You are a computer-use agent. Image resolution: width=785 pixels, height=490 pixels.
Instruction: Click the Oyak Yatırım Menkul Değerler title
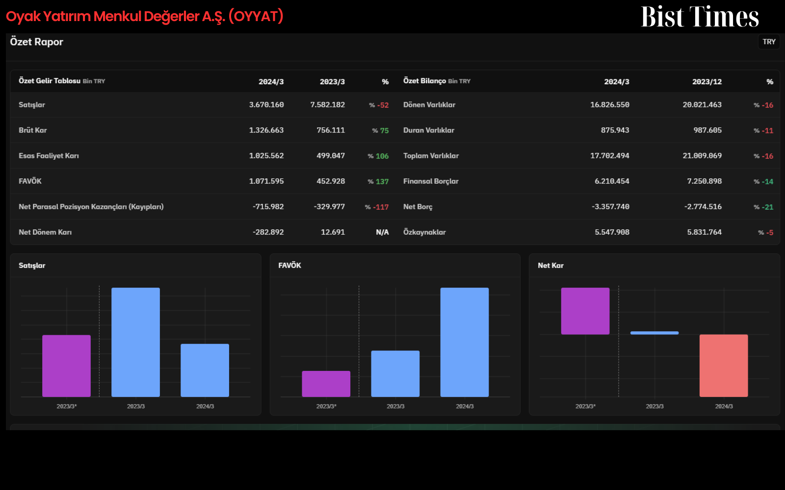[x=145, y=17]
